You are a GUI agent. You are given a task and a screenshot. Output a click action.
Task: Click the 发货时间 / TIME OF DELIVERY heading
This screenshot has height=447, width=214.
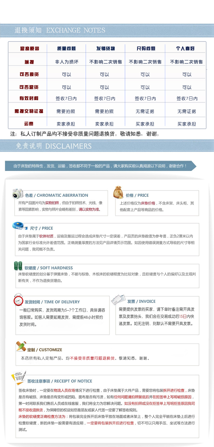point(52,302)
